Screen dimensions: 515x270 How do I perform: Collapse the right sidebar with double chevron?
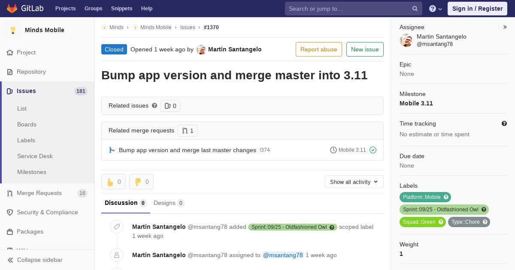click(x=505, y=27)
